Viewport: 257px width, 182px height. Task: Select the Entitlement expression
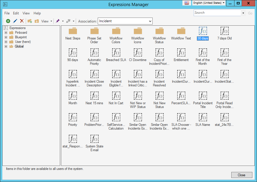(x=181, y=55)
